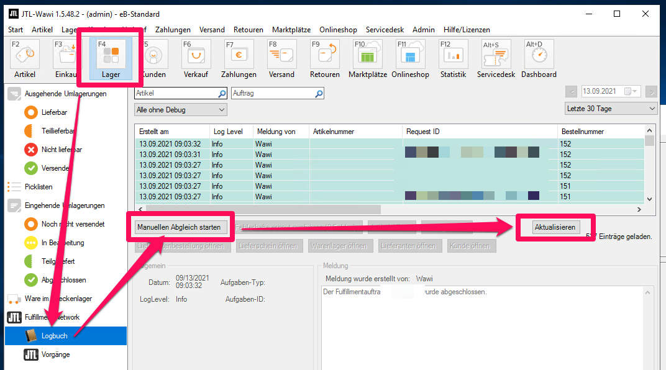Select the log row from 09:03:31

tap(390, 155)
